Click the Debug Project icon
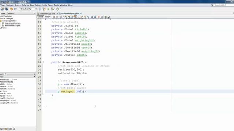This screenshot has height=131, width=234. click(x=52, y=9)
